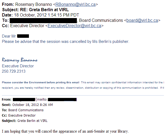
Task: Click the horizontal divider above the quoted message
Action: point(83,95)
